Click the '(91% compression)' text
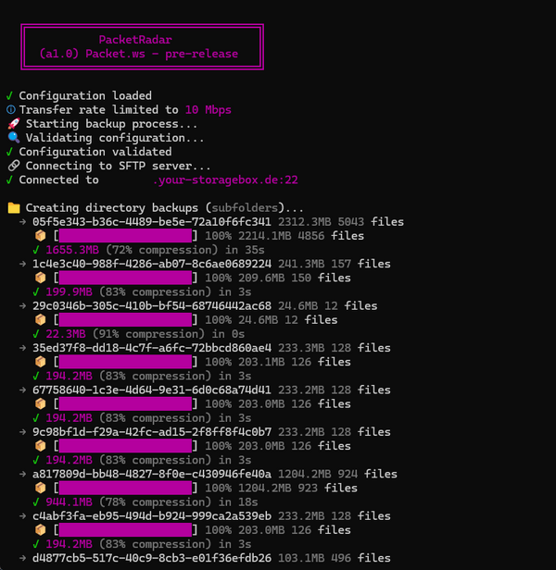Image resolution: width=556 pixels, height=570 pixels. click(x=148, y=334)
